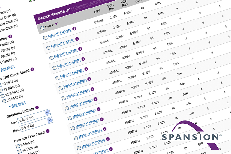Check the first MB9AF111KPMC row's checkbox

pyautogui.click(x=45, y=38)
